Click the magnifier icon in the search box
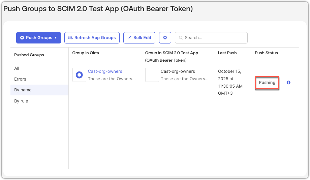 (181, 38)
